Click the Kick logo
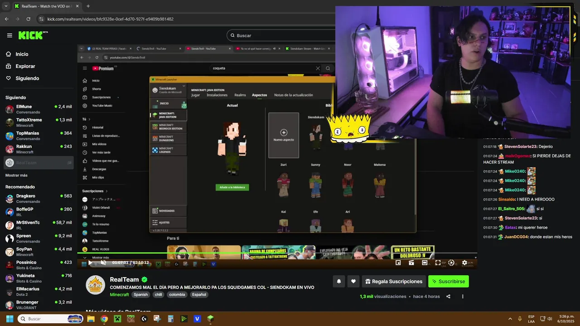Image resolution: width=580 pixels, height=326 pixels. (x=33, y=35)
